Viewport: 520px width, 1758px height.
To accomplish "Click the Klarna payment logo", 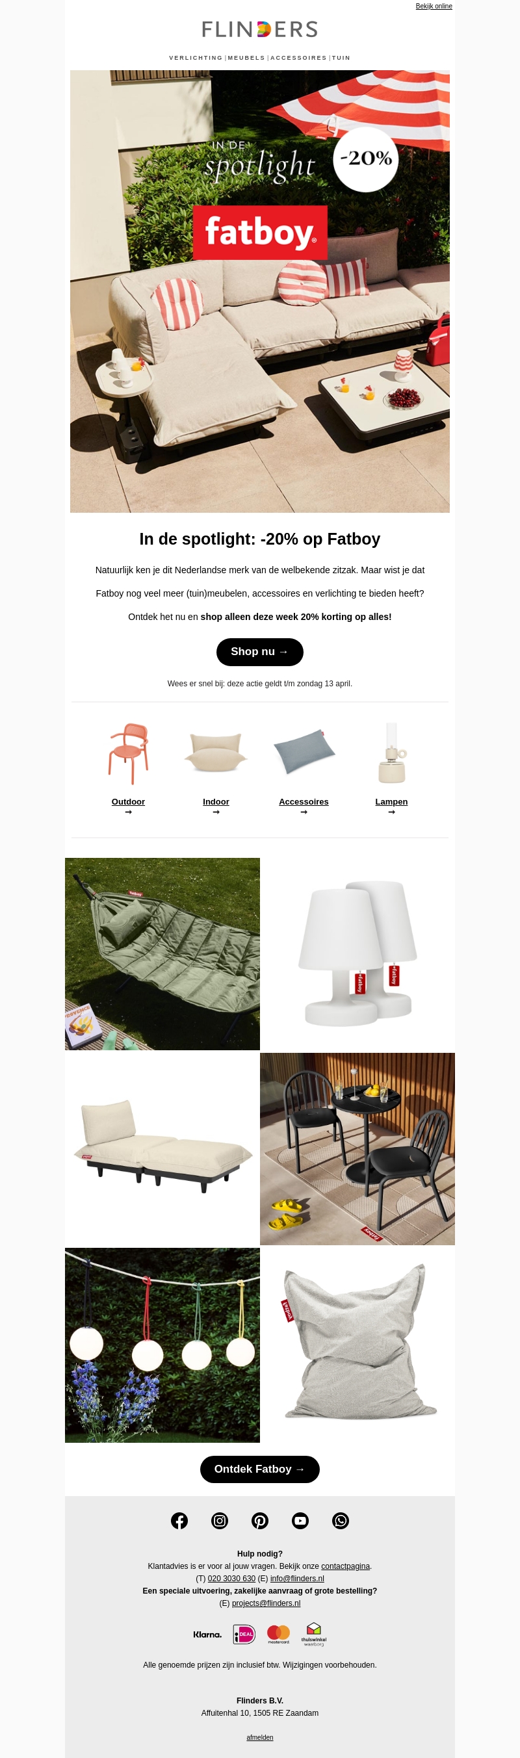I will pos(207,1635).
